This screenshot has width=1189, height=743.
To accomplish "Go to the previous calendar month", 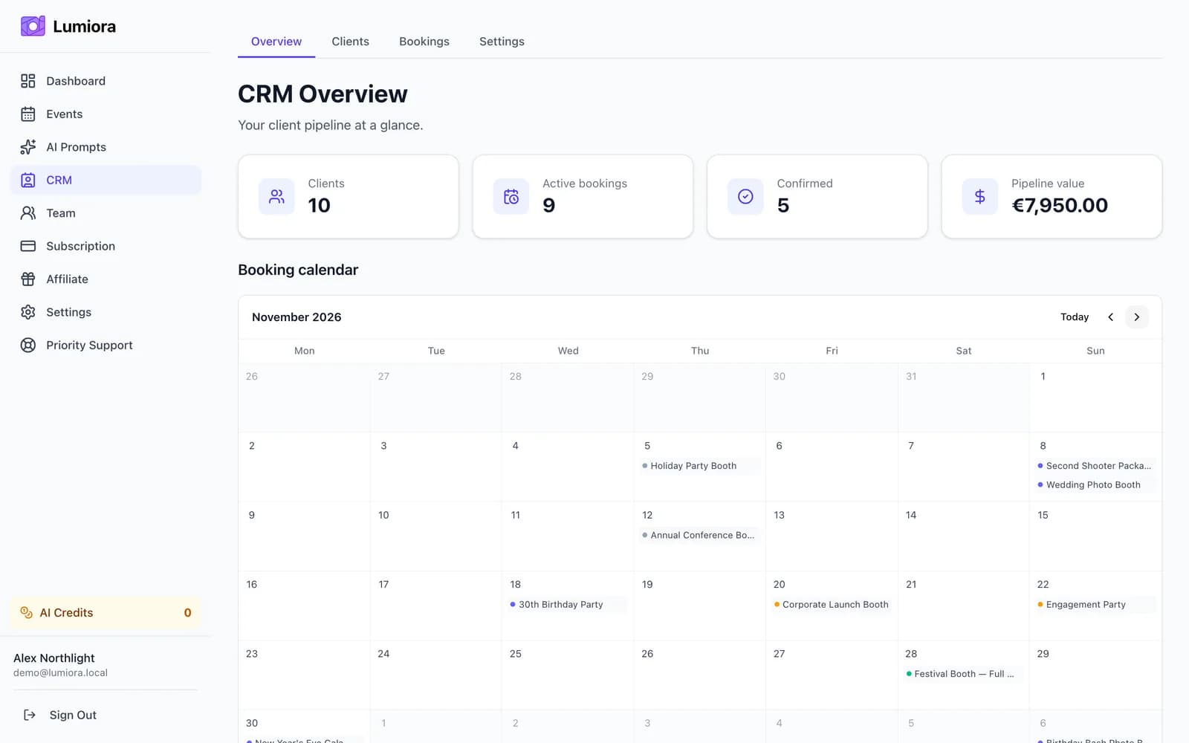I will [x=1110, y=317].
